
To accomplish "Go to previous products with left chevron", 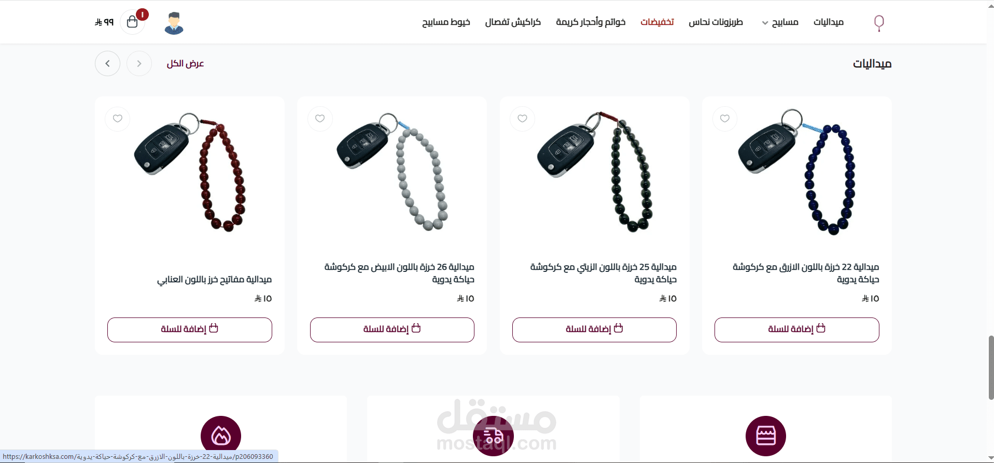I will pos(107,63).
